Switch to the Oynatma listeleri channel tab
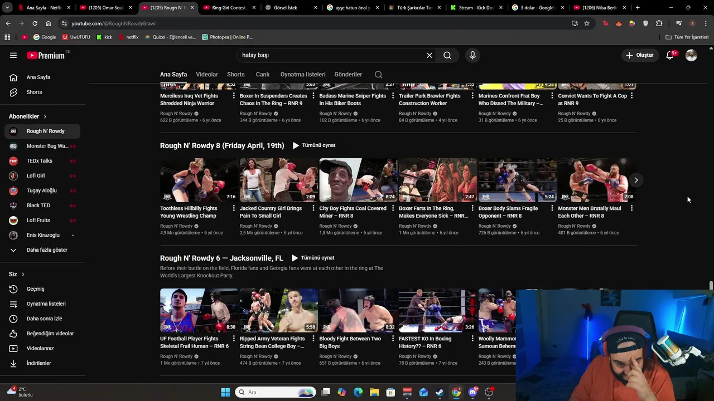 303,74
